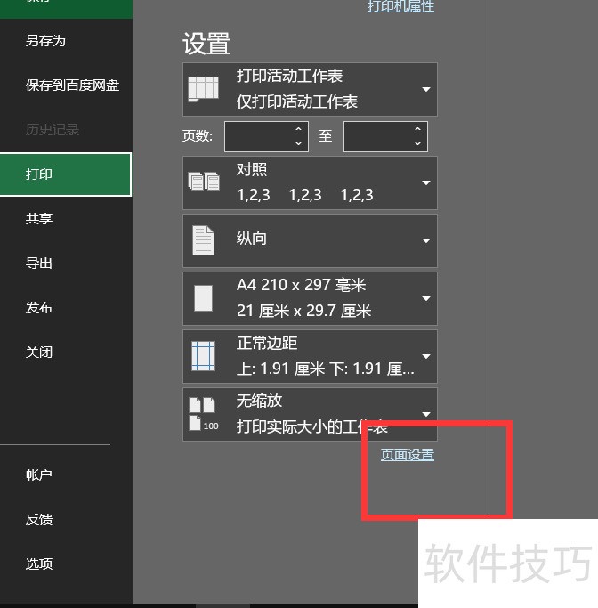Open 反馈 in the sidebar
The height and width of the screenshot is (608, 598).
click(x=66, y=519)
